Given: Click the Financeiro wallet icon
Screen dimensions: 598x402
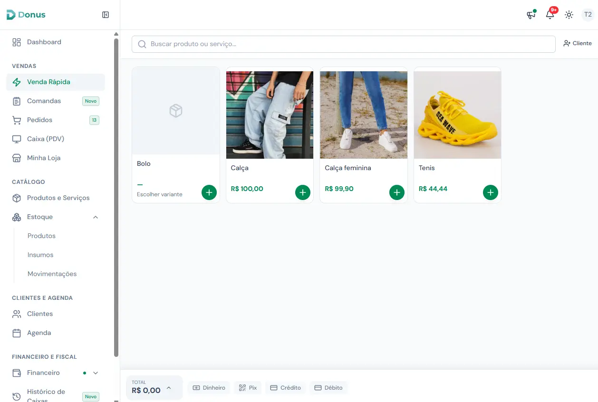Looking at the screenshot, I should (x=17, y=373).
